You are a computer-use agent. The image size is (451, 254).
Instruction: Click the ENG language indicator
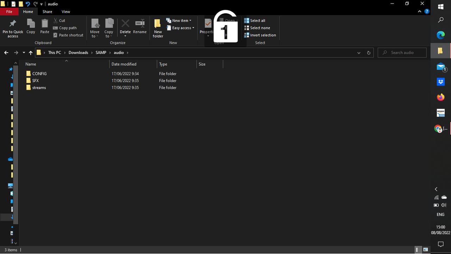pyautogui.click(x=440, y=214)
